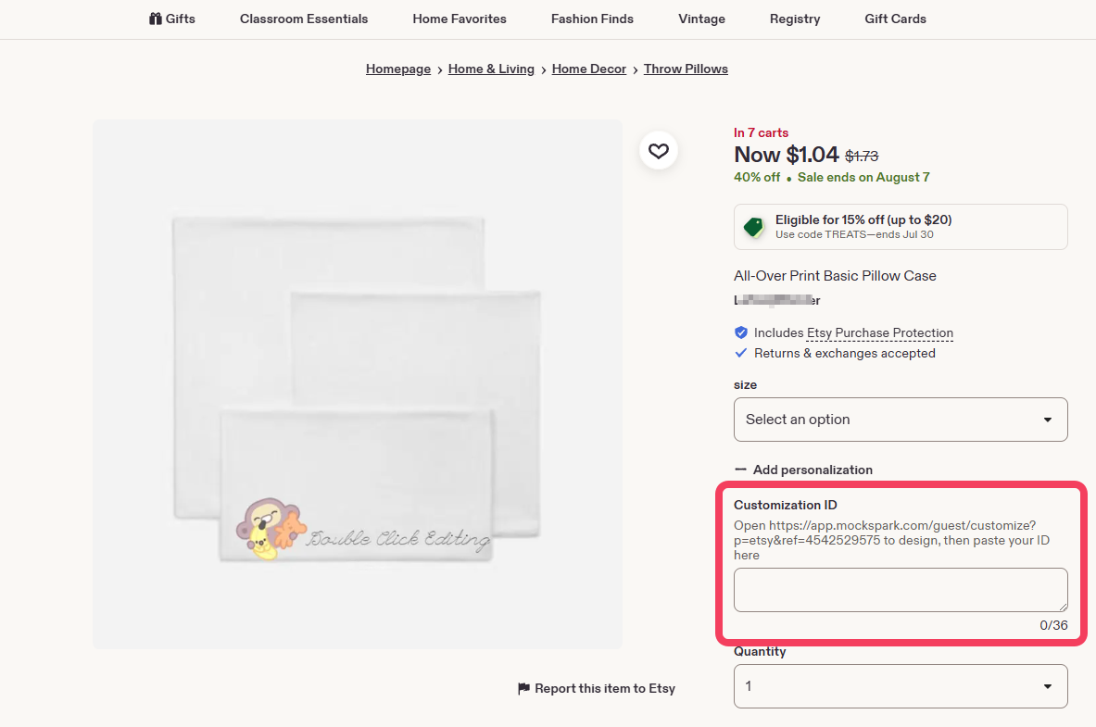Follow the Homepage breadcrumb link

(397, 69)
